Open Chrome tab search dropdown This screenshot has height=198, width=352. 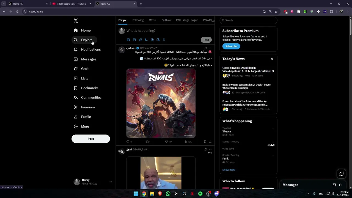(x=4, y=4)
